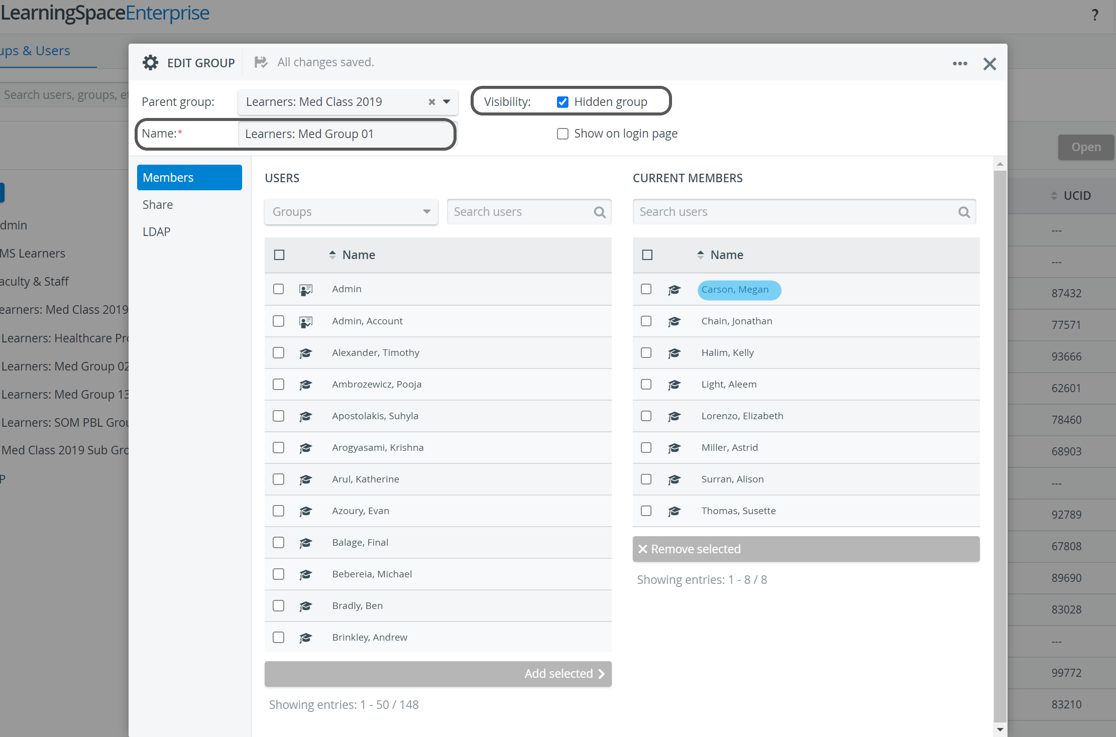1116x737 pixels.
Task: Uncheck the Hidden group checkbox
Action: click(563, 102)
